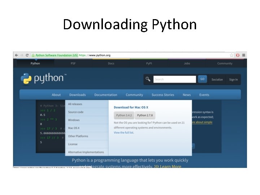Click the GO search button
260x195 pixels.
[202, 79]
